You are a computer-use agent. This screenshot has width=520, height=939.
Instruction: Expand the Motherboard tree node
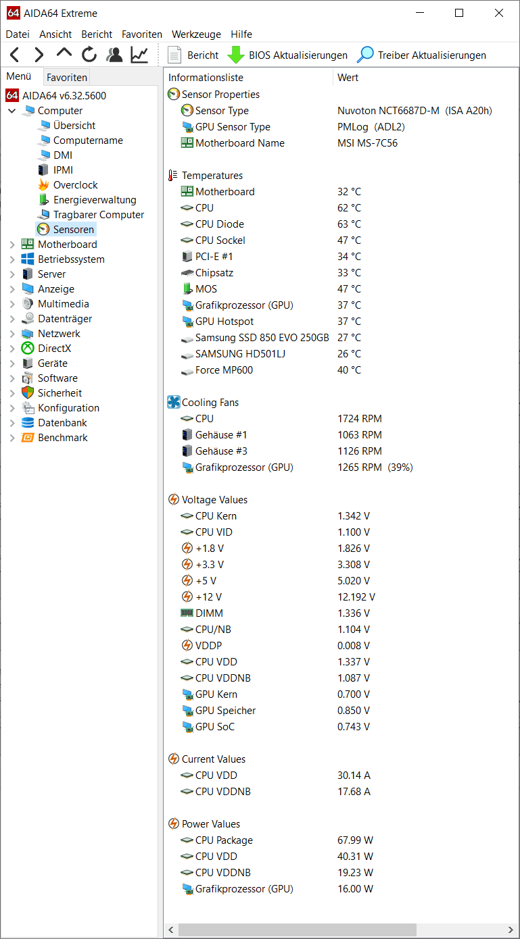point(11,245)
